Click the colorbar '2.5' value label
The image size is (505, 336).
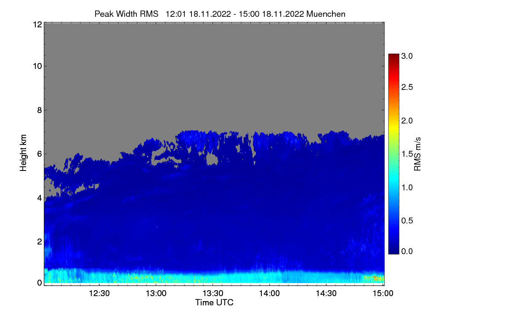pyautogui.click(x=407, y=87)
